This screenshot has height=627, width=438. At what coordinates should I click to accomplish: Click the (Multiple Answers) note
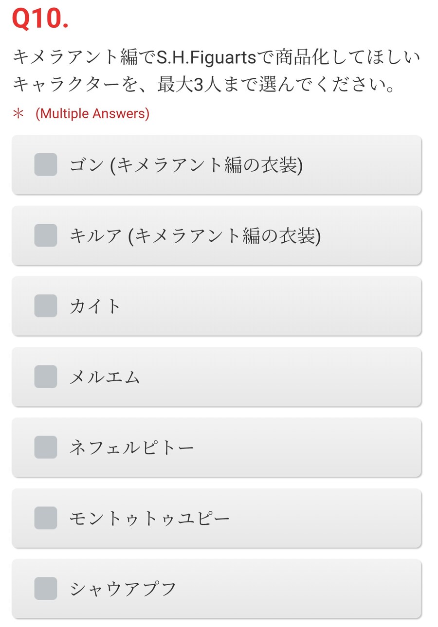pyautogui.click(x=92, y=114)
